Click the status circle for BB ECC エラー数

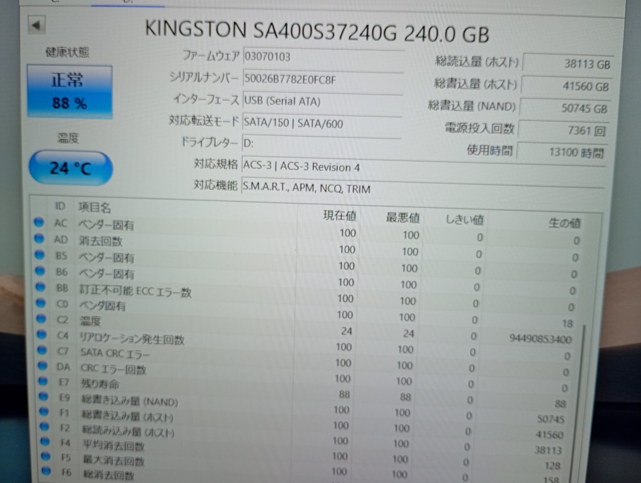point(41,287)
